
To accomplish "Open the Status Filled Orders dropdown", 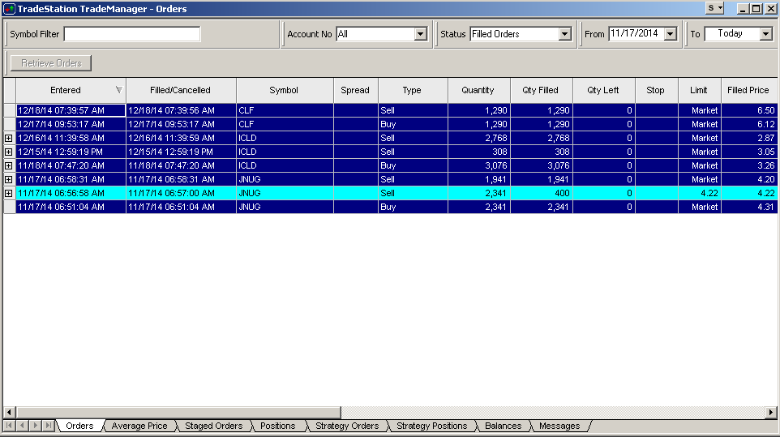I will coord(564,34).
